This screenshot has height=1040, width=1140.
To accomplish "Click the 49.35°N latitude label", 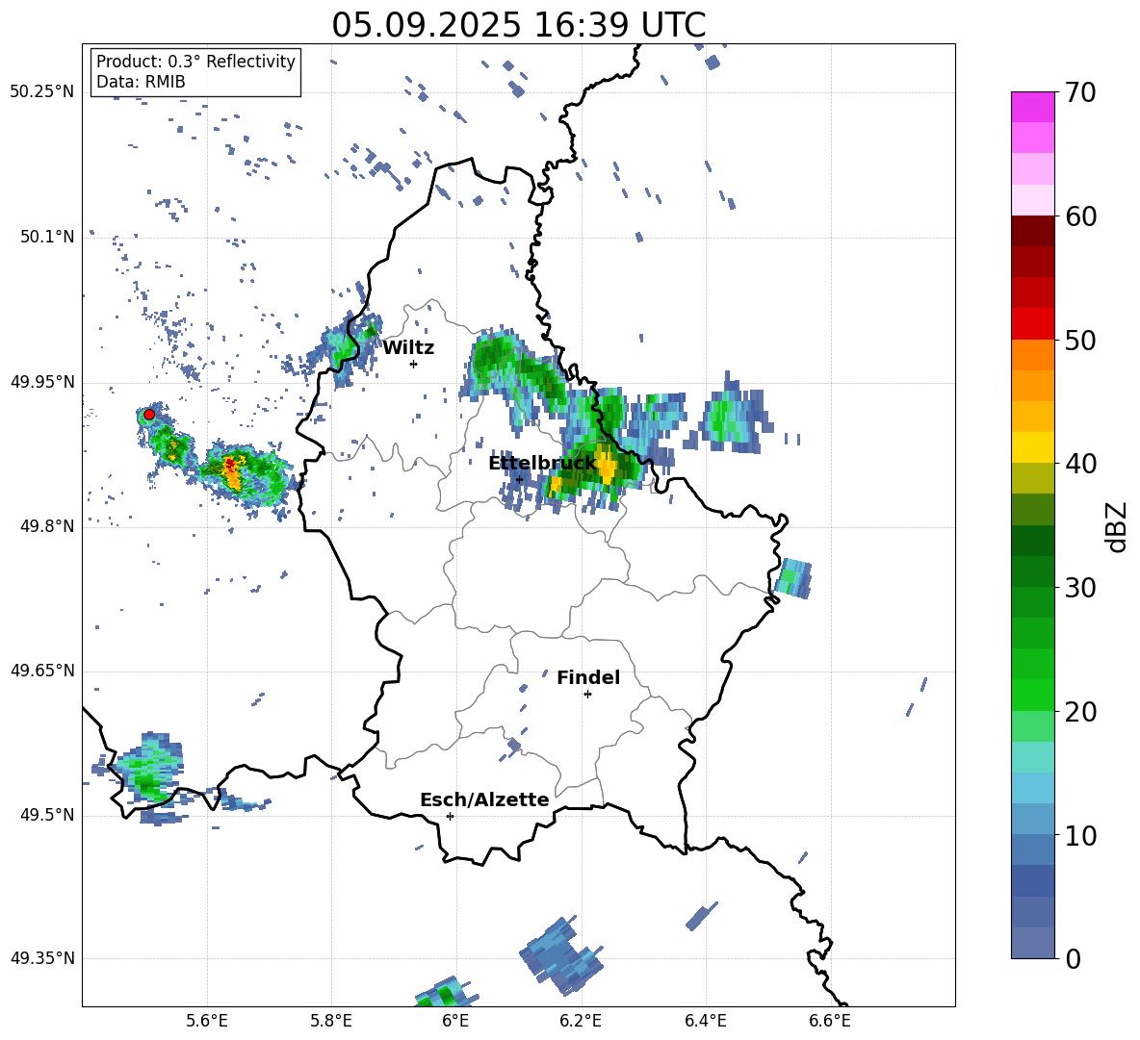I will point(42,958).
